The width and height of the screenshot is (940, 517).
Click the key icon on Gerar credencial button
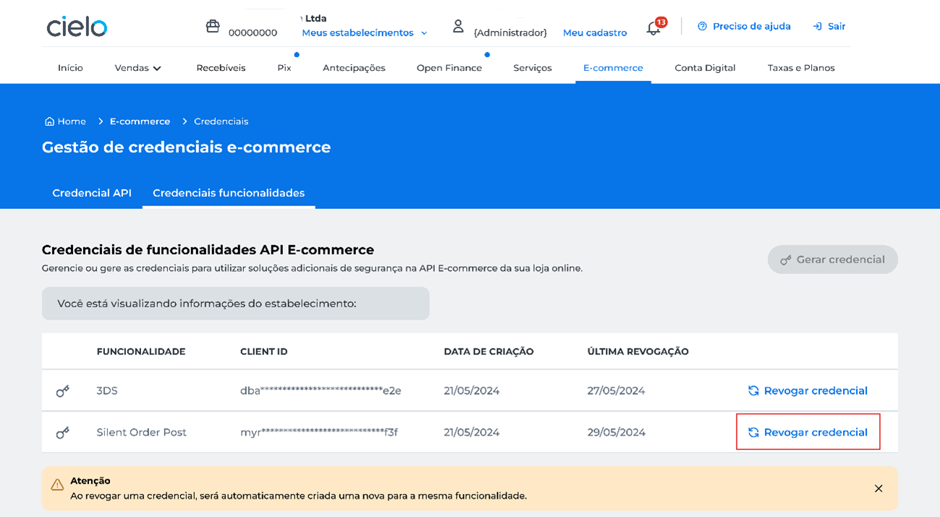pyautogui.click(x=786, y=260)
